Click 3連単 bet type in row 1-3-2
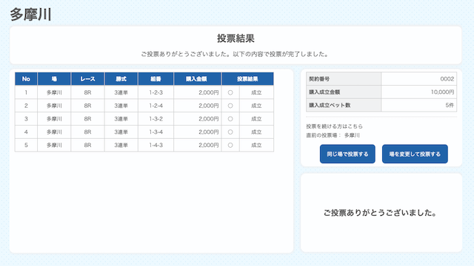The image size is (474, 266). pyautogui.click(x=121, y=119)
